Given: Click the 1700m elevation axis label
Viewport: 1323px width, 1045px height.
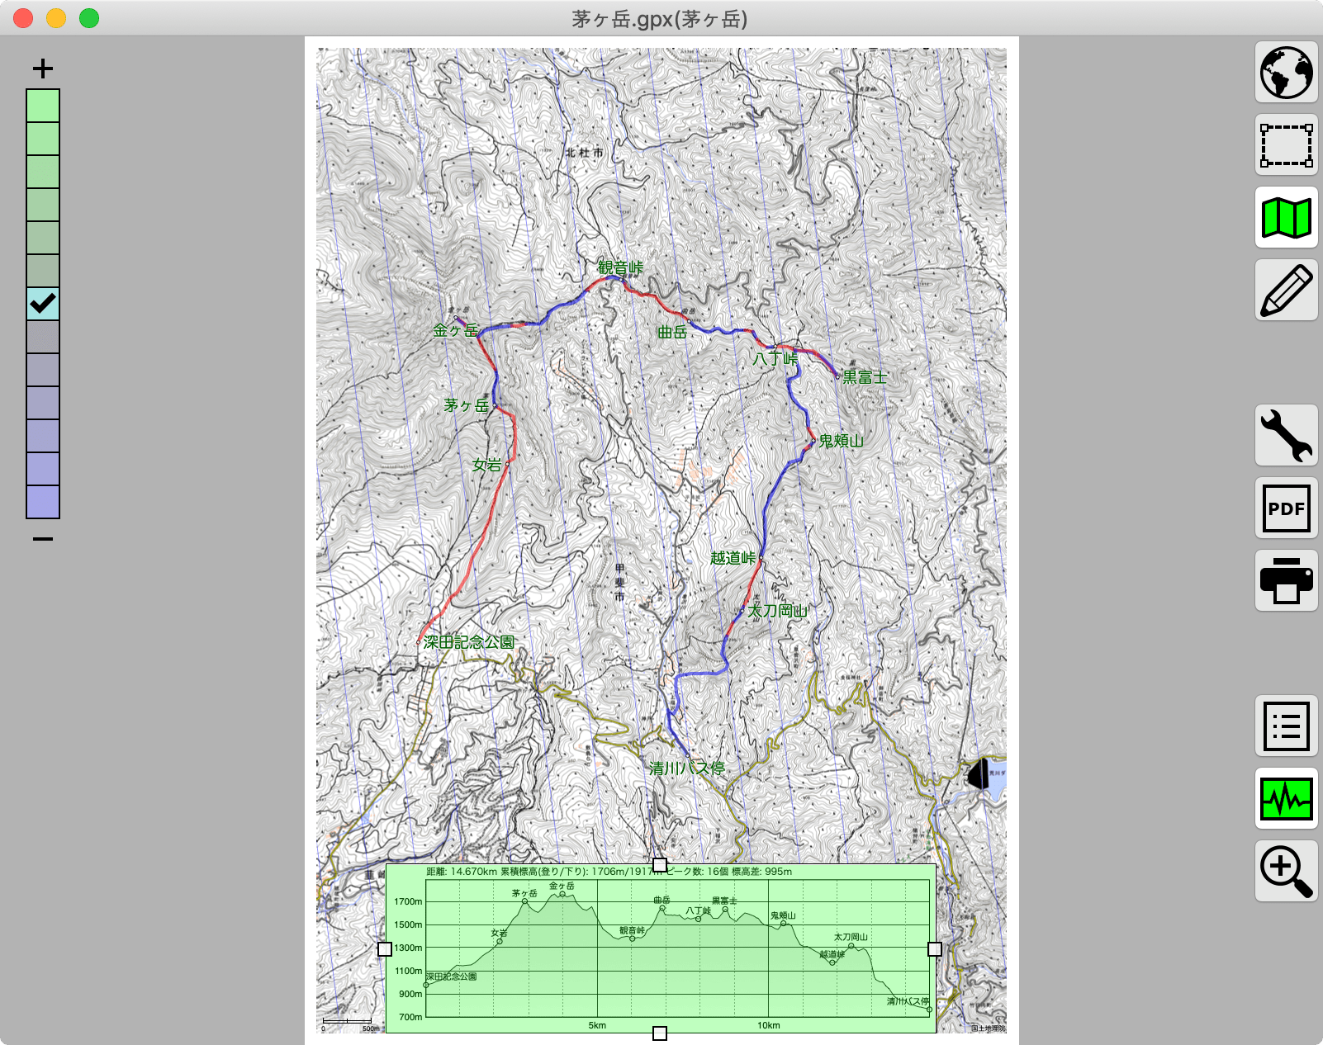Looking at the screenshot, I should (408, 901).
